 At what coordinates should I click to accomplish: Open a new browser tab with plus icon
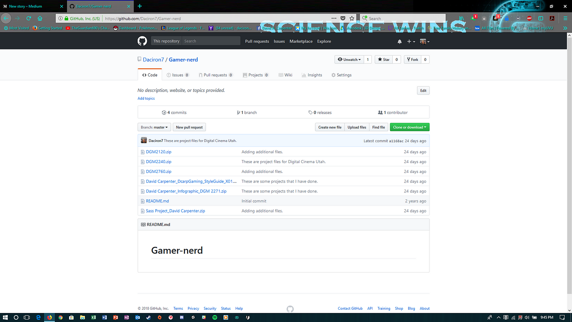tap(140, 6)
